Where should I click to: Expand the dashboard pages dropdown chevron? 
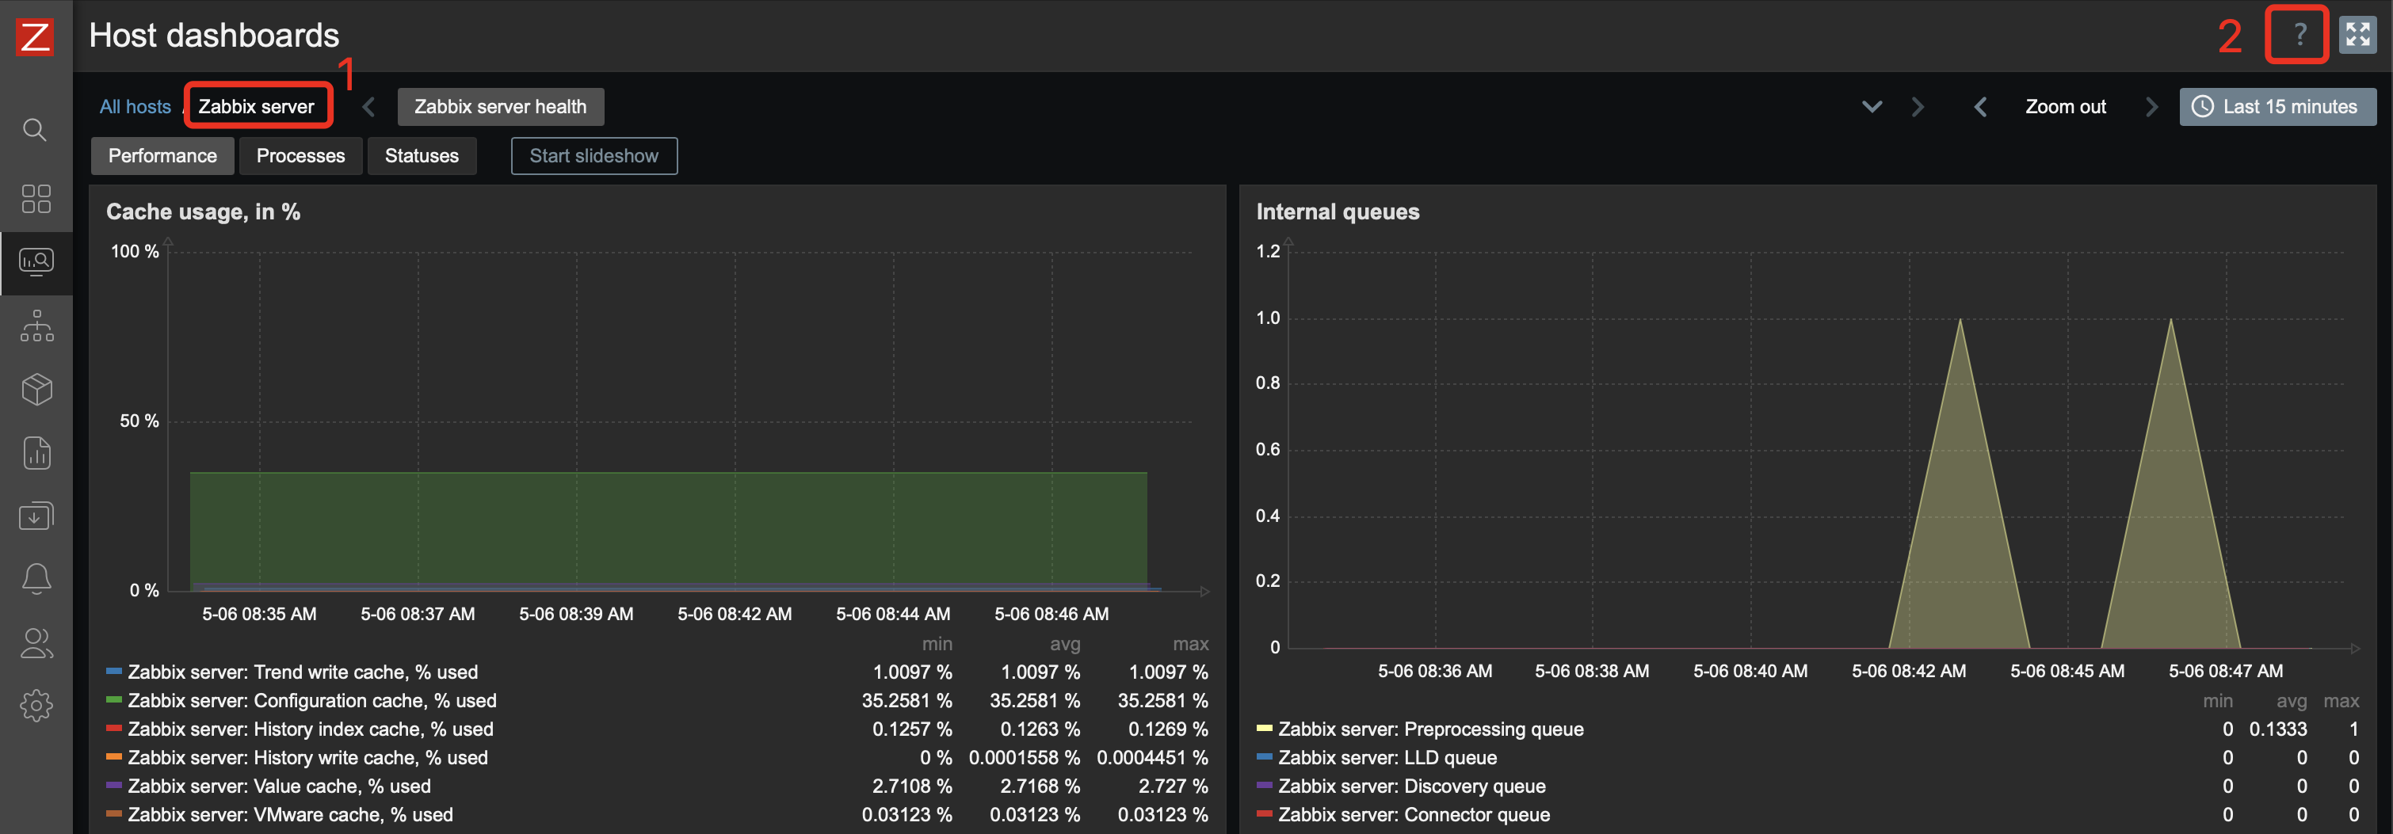[x=1872, y=107]
